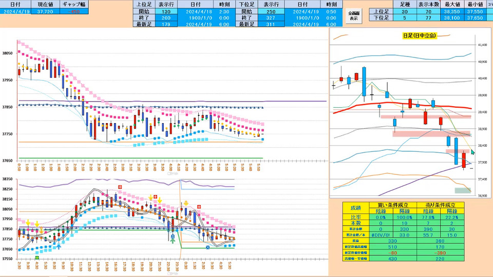Select the 0:50 start time cell
This screenshot has height=277, width=493.
click(x=331, y=12)
